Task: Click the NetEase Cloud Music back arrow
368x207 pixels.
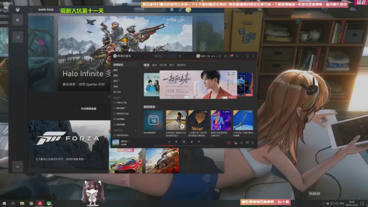Action: pos(145,56)
